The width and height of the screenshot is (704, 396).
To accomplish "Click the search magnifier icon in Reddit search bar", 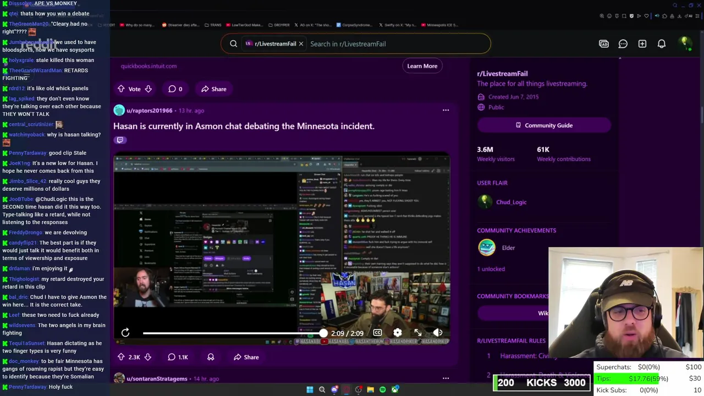I will click(233, 43).
